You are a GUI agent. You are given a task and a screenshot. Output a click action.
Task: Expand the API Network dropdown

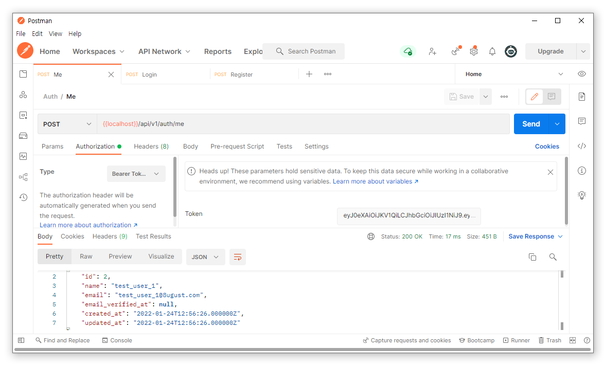[164, 51]
